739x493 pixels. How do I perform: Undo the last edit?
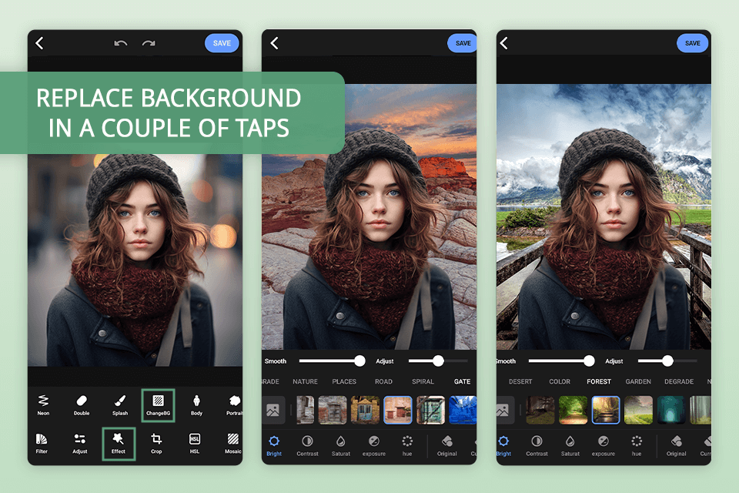[121, 43]
